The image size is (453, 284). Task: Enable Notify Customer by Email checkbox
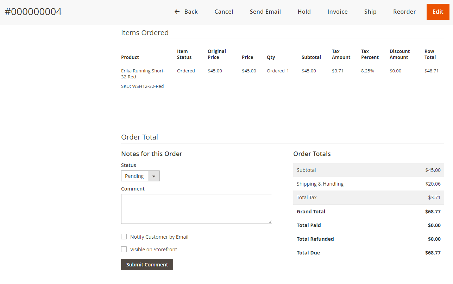124,237
